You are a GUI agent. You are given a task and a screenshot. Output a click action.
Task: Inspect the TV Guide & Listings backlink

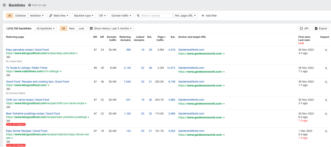pyautogui.click(x=326, y=68)
